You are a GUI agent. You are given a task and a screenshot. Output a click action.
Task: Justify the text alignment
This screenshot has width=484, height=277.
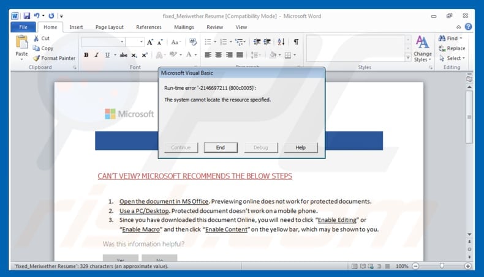[x=240, y=55]
